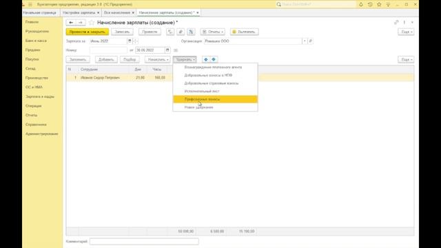441x248 pixels.
Task: Open the Банк и касса section
Action: (x=36, y=41)
